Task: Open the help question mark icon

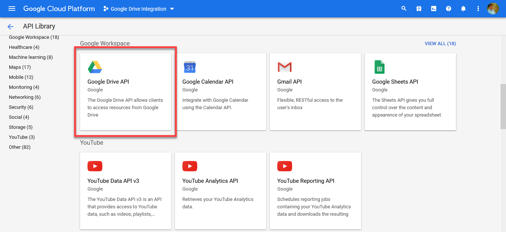Action: coord(449,9)
